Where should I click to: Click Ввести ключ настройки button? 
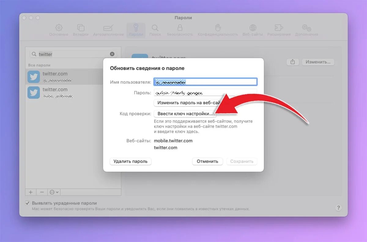[x=185, y=114]
